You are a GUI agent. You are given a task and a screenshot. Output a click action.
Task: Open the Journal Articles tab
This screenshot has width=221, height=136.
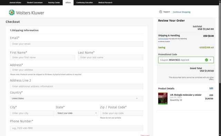tap(15, 2)
